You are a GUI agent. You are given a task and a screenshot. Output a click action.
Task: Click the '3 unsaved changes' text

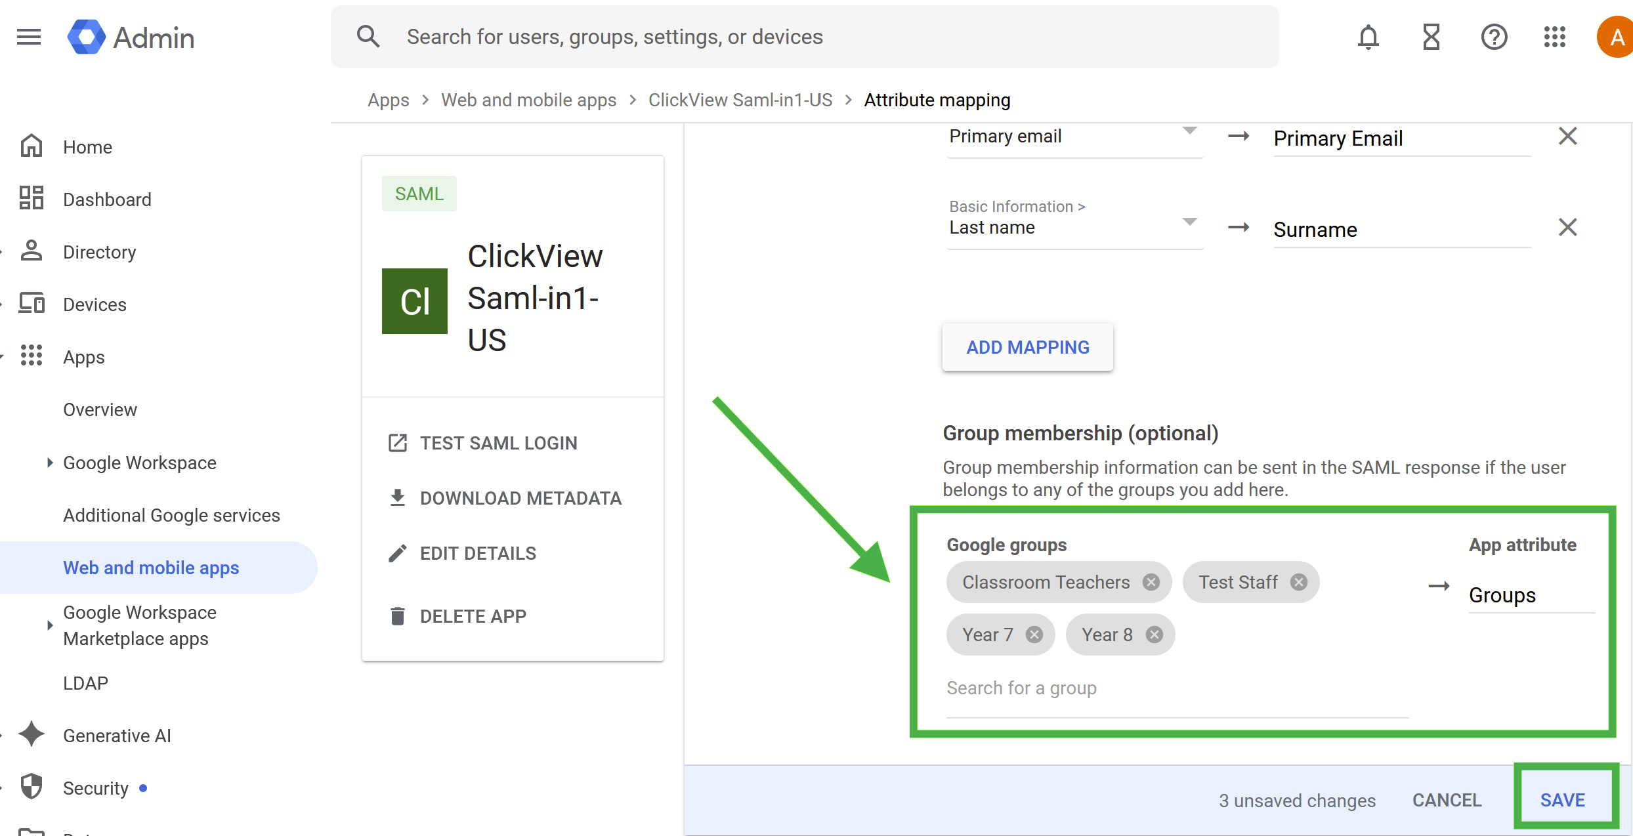[x=1297, y=801]
